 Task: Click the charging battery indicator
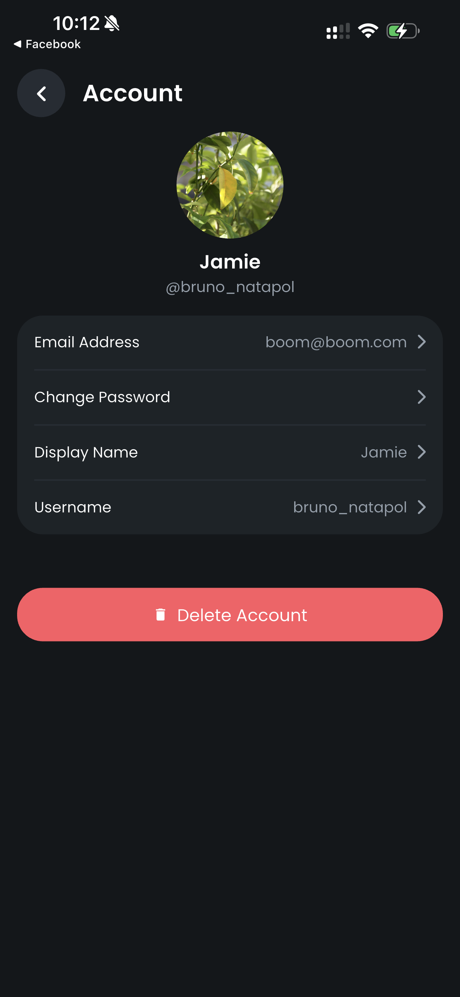click(402, 31)
